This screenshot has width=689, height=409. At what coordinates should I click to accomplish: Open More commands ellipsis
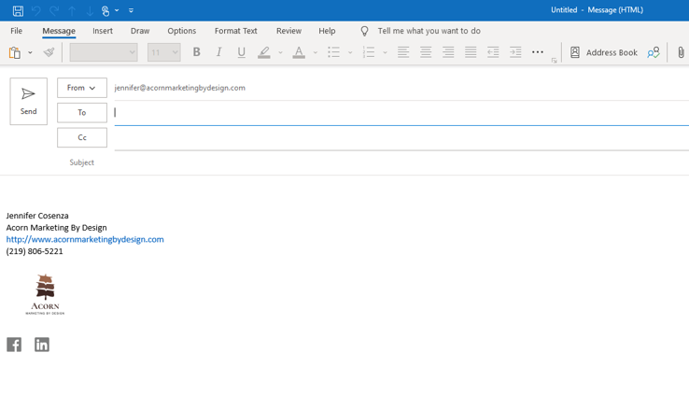[538, 52]
